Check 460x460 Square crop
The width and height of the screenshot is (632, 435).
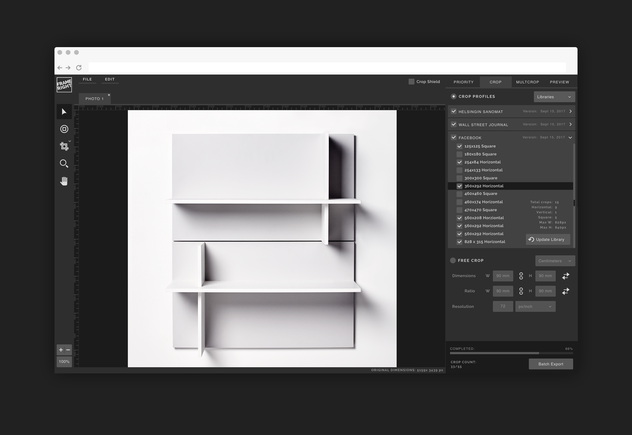[x=459, y=194]
